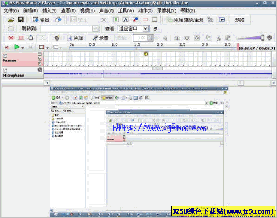277x218 pixels.
Task: Click the 添加缩放/全景 button
Action: coord(185,20)
